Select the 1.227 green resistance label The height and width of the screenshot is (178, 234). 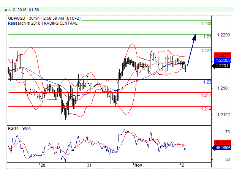click(206, 50)
